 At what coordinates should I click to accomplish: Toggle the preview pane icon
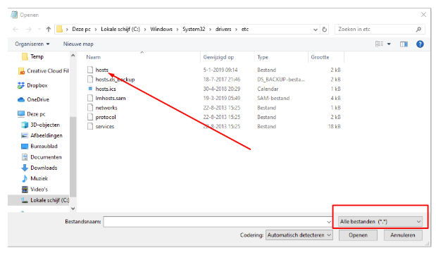click(x=404, y=44)
